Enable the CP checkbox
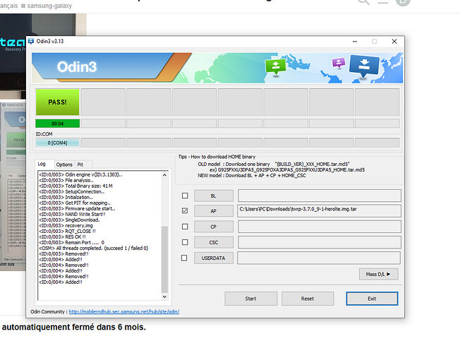Viewport: 460px width, 353px height. point(185,227)
